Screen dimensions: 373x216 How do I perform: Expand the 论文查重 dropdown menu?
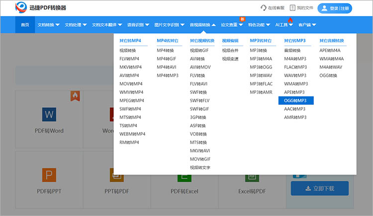(x=232, y=25)
